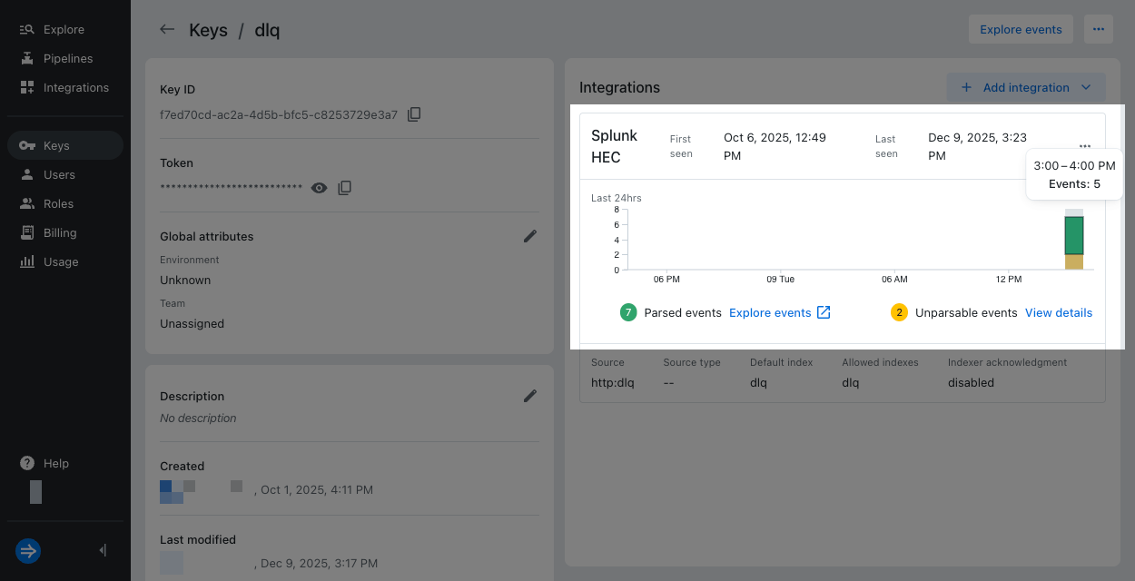This screenshot has width=1135, height=581.
Task: Click the back arrow beside Keys
Action: click(167, 29)
